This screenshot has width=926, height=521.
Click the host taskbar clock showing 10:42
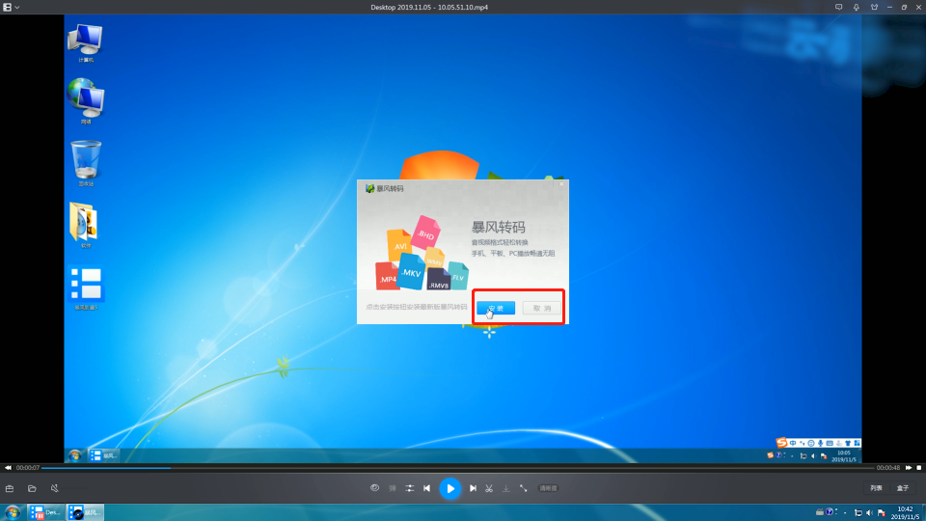click(x=905, y=512)
